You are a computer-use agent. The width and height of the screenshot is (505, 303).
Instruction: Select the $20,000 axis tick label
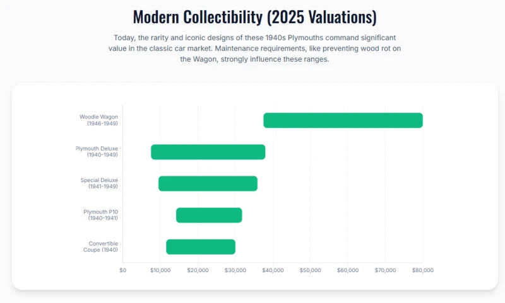click(198, 270)
